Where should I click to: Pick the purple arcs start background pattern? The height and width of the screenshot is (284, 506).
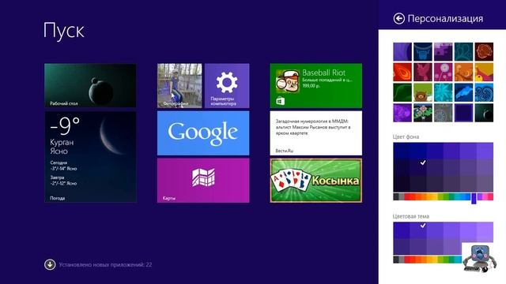click(x=402, y=51)
